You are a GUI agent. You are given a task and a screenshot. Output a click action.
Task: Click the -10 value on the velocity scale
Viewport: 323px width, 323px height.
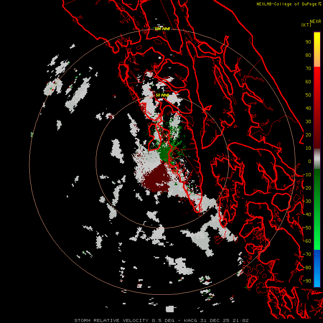(307, 175)
